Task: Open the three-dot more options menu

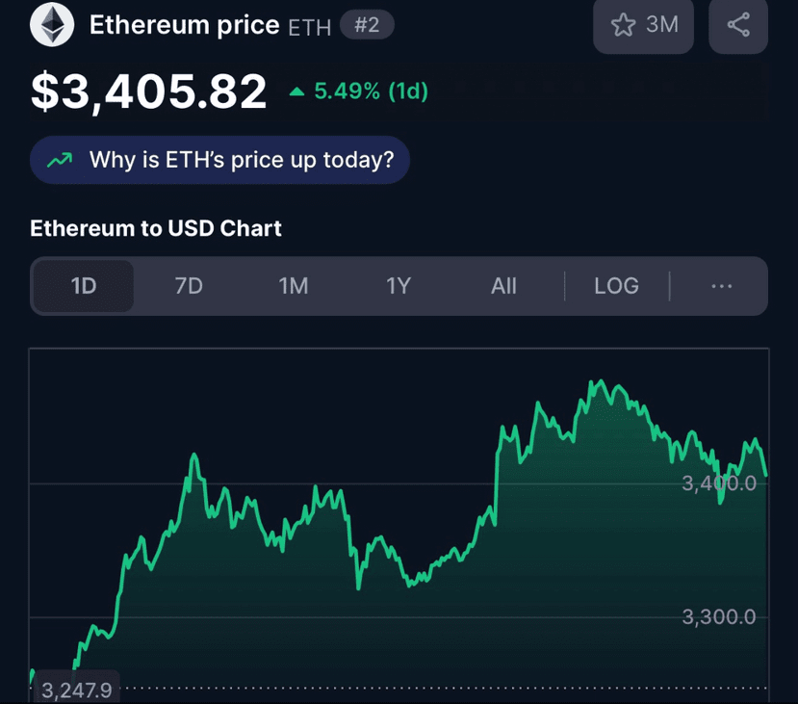Action: tap(721, 286)
